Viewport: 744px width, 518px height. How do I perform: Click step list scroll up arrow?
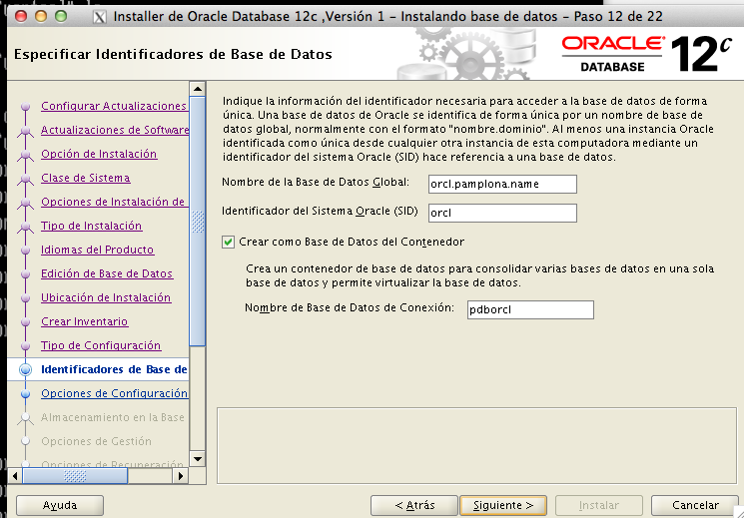[198, 89]
